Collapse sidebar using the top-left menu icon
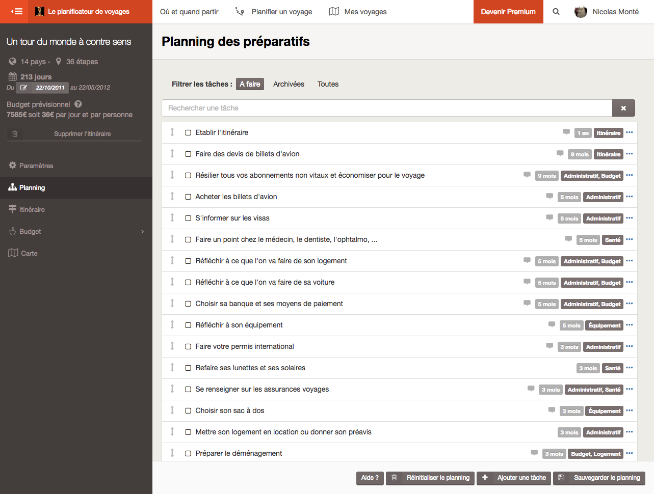Viewport: 654px width, 494px height. pos(16,11)
